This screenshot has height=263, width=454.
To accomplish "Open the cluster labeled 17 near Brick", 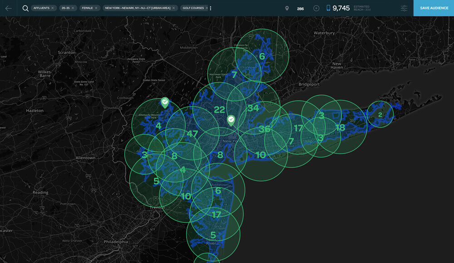I will click(216, 214).
